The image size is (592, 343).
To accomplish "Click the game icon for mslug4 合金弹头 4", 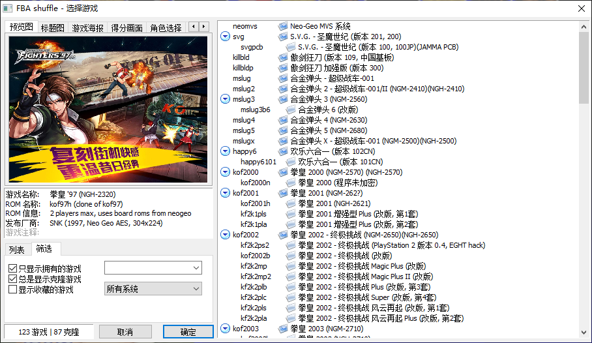I will (283, 120).
